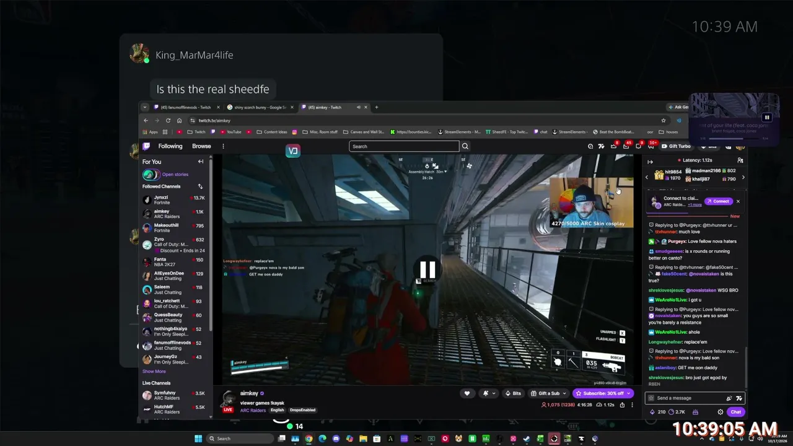The width and height of the screenshot is (793, 446).
Task: Open the Twitch notifications bell with 45 badge
Action: point(626,146)
